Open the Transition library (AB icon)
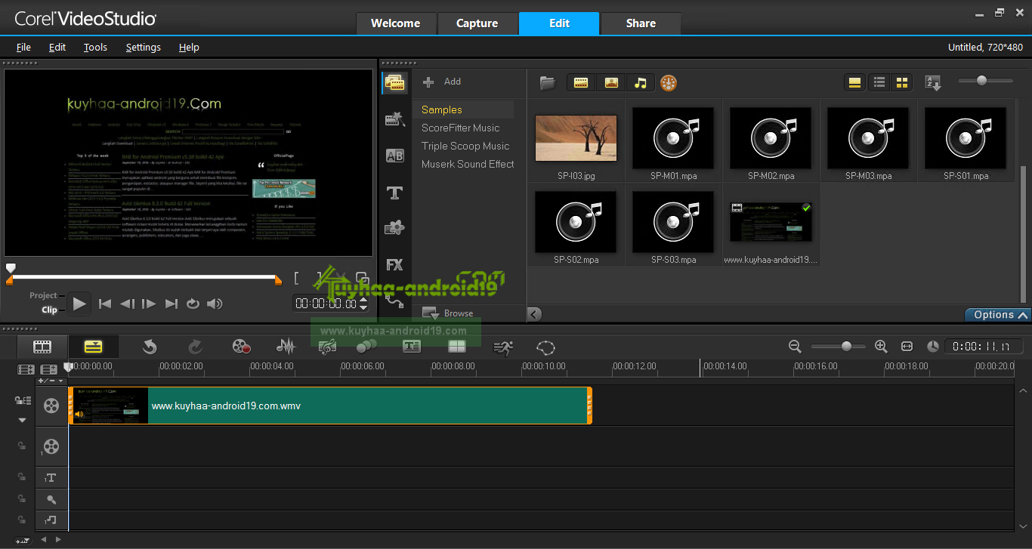Image resolution: width=1032 pixels, height=549 pixels. pos(394,156)
